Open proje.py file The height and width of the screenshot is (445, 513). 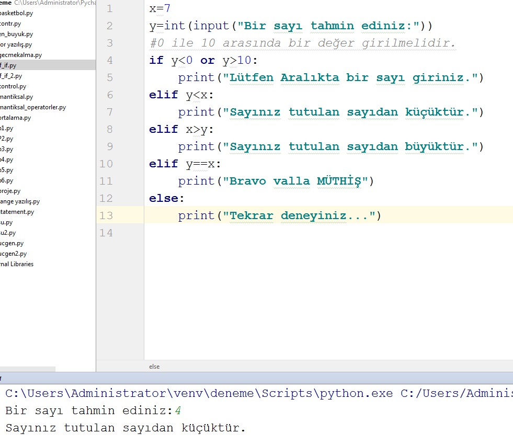[x=10, y=191]
